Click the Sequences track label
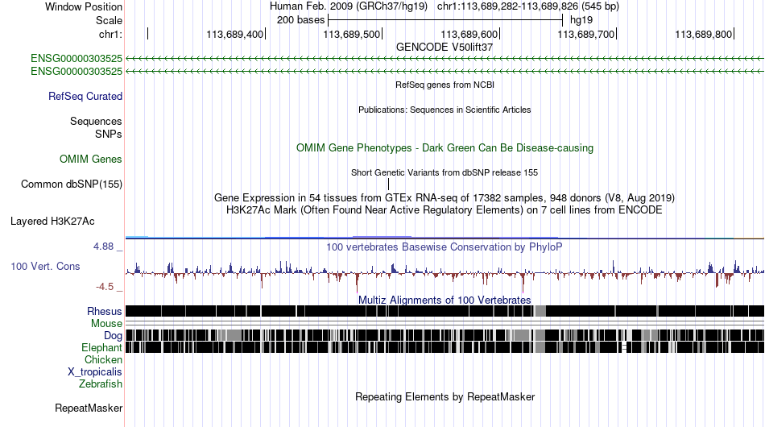765x427 pixels. coord(96,121)
